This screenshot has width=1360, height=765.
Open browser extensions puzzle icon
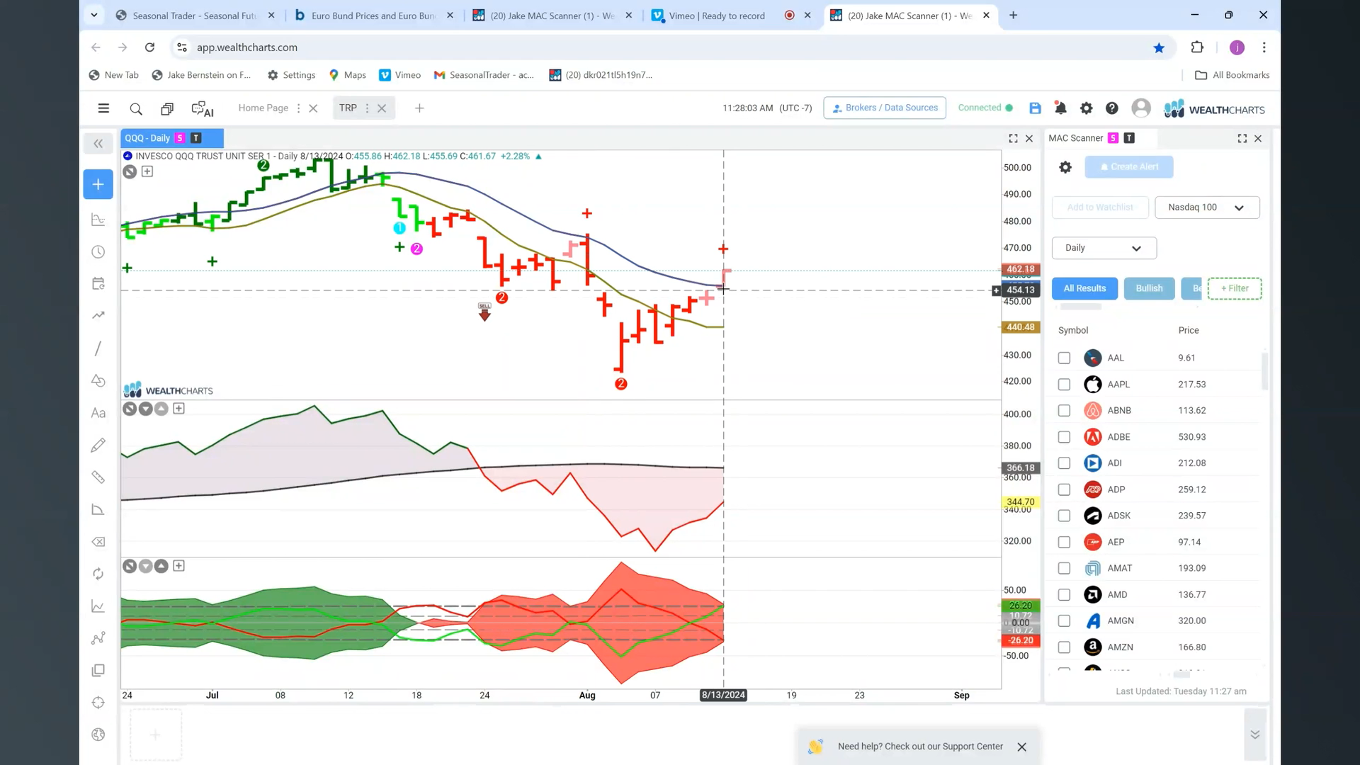pos(1197,47)
